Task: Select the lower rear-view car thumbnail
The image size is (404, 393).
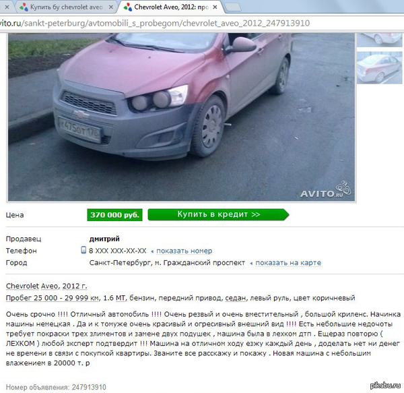Action: pos(379,67)
